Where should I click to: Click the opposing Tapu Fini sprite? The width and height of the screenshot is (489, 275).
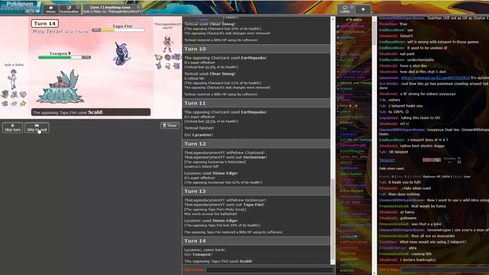point(122,53)
